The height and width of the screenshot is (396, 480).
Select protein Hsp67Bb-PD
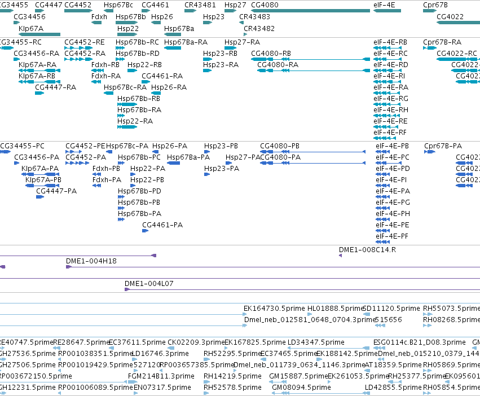[x=139, y=191]
